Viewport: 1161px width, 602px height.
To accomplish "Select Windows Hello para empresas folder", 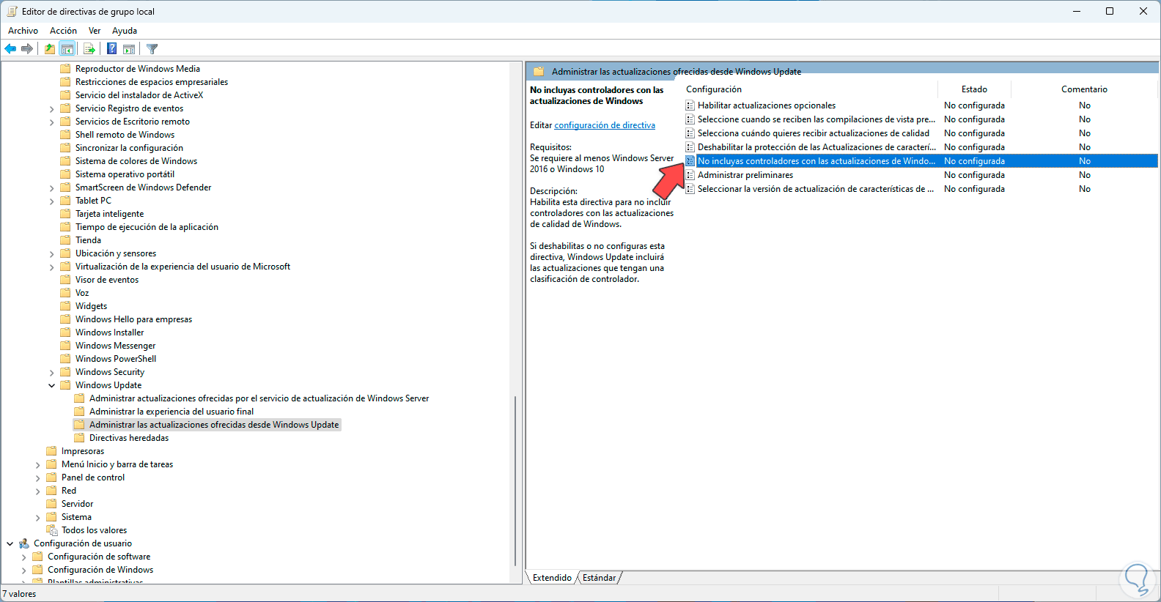I will [x=133, y=319].
